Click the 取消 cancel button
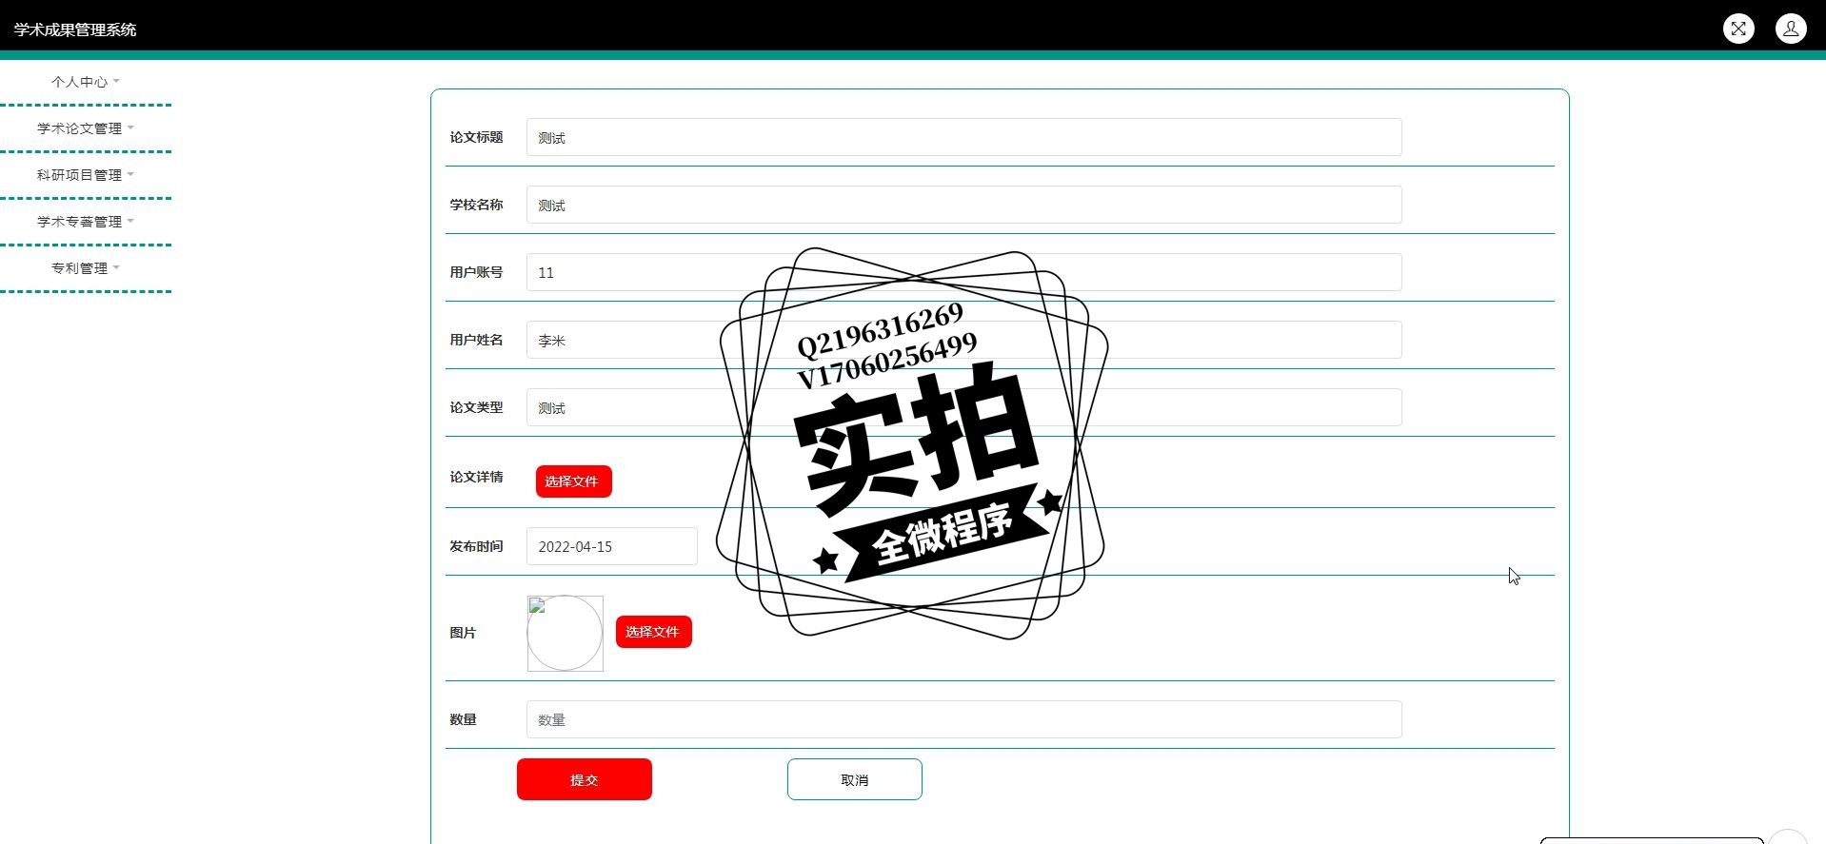This screenshot has height=844, width=1826. (855, 779)
